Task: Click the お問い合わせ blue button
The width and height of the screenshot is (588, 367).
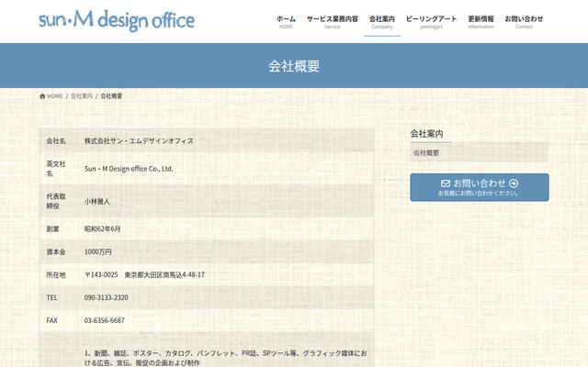Action: 480,187
